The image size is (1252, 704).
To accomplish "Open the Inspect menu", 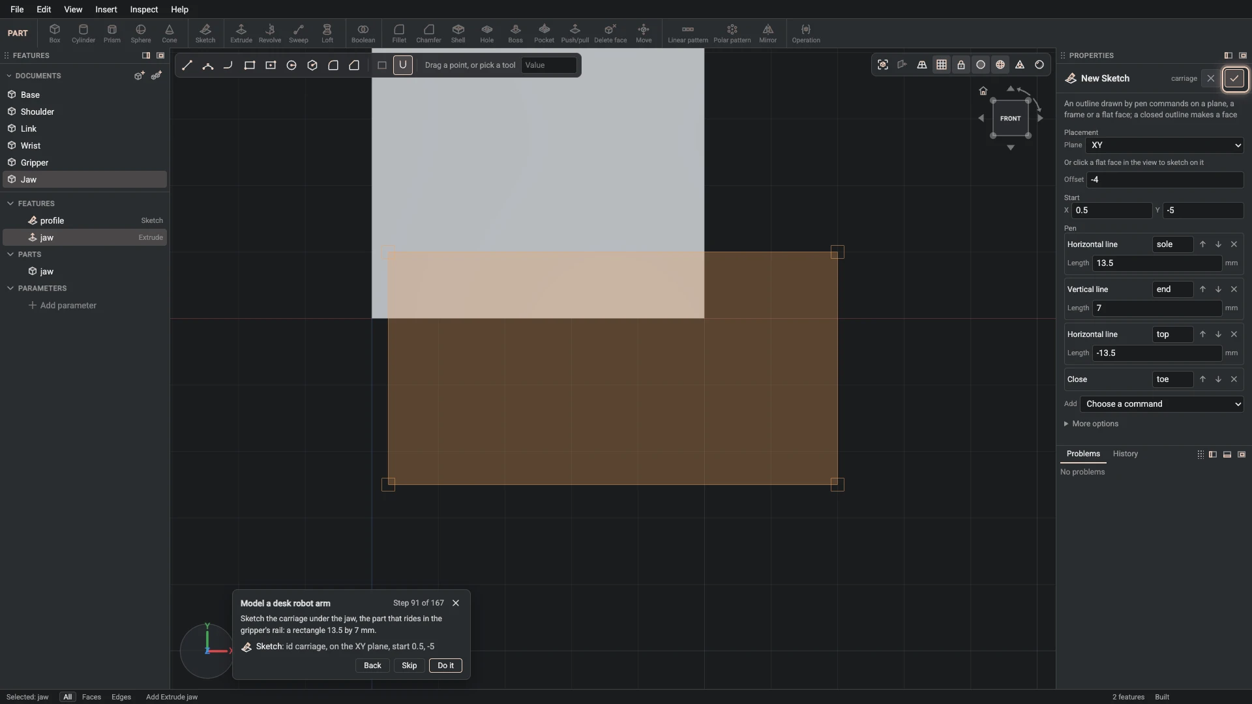I will pyautogui.click(x=144, y=9).
